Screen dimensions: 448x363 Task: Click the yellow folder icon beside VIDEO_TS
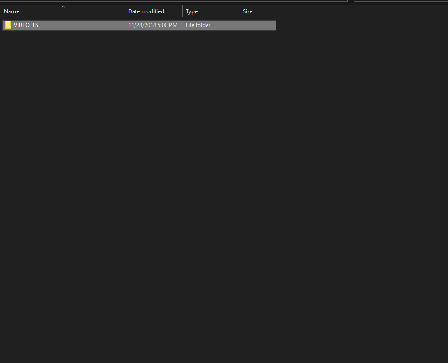pyautogui.click(x=9, y=25)
